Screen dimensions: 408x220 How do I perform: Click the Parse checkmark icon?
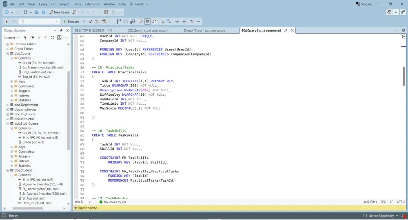click(90, 22)
